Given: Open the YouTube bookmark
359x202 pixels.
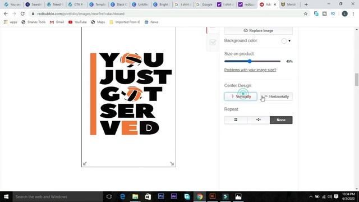Looking at the screenshot, I should coord(77,22).
